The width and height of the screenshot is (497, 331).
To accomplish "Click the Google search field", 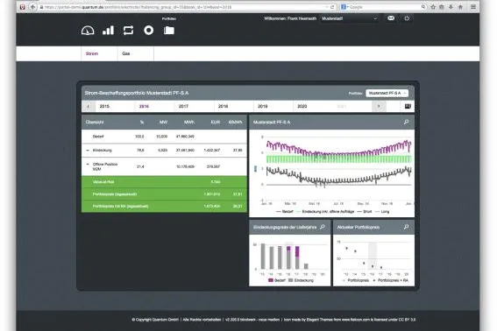I will point(385,7).
